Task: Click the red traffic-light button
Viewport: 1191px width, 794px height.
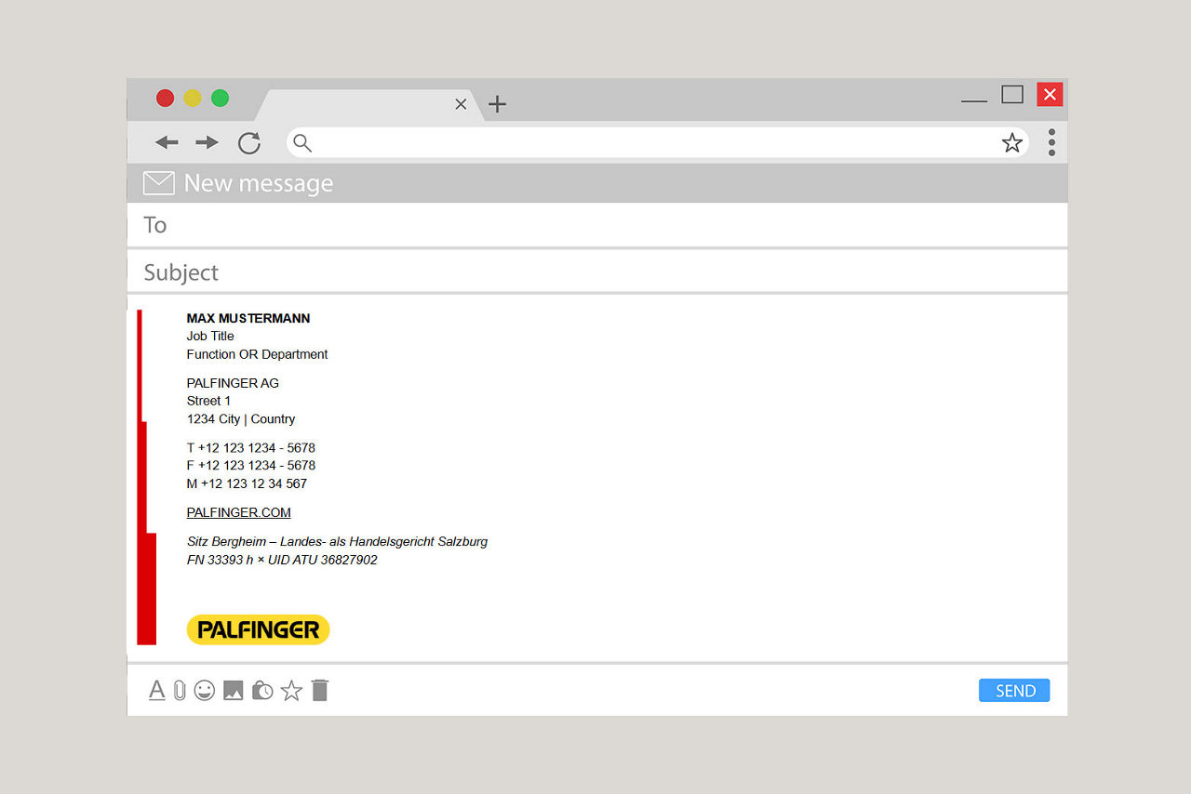Action: coord(165,98)
